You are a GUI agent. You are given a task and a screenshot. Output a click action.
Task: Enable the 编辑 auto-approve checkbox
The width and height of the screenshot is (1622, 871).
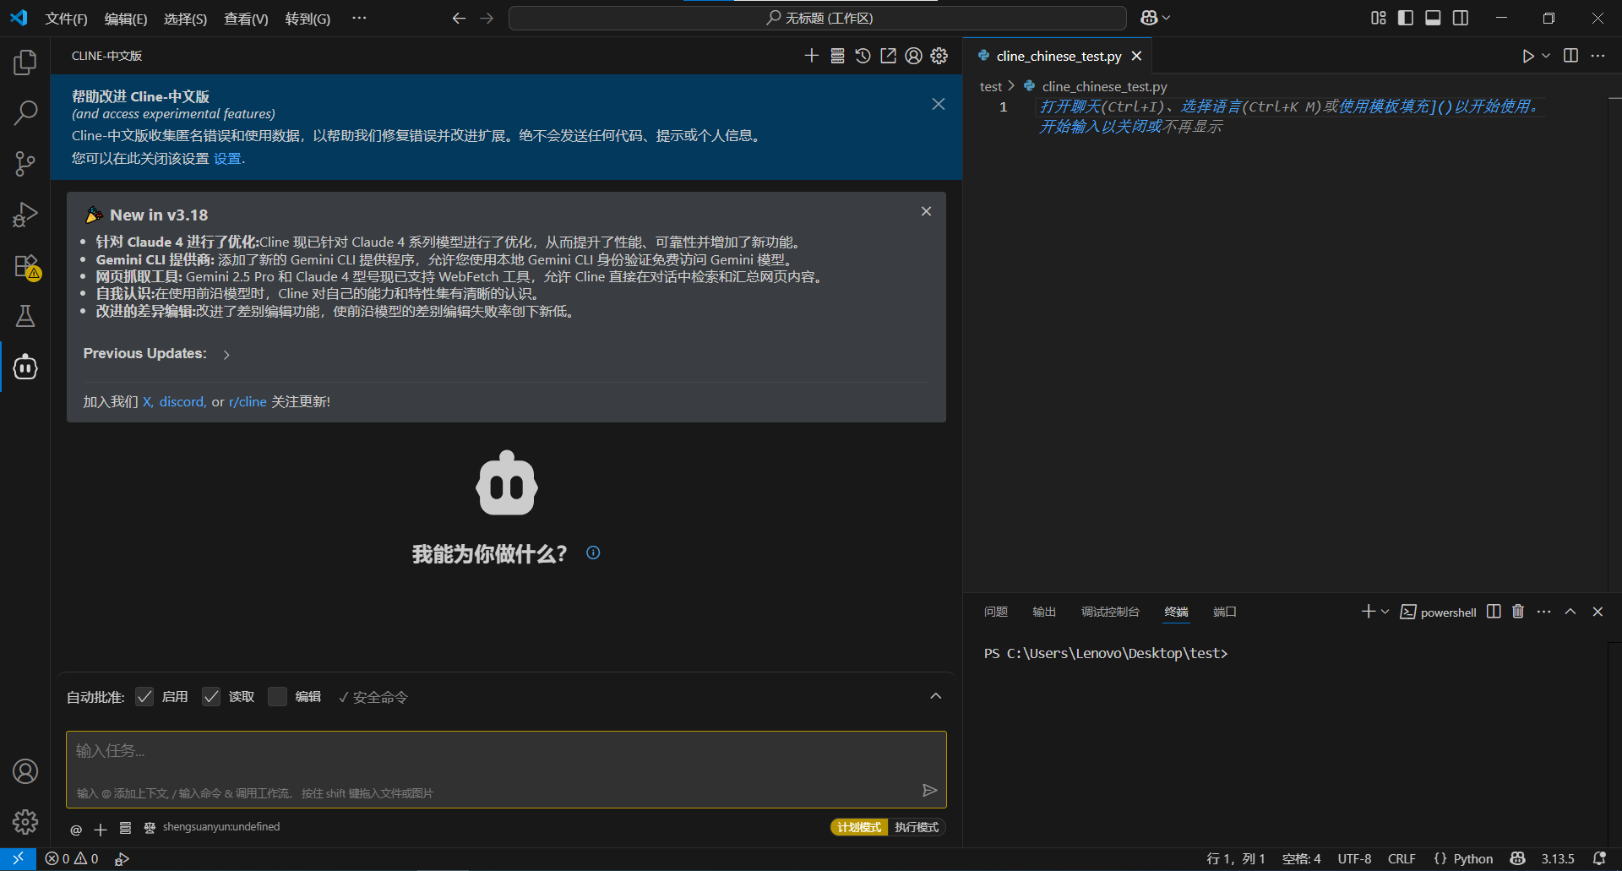point(277,697)
